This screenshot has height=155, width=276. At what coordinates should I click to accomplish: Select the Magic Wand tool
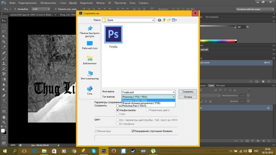click(4, 37)
